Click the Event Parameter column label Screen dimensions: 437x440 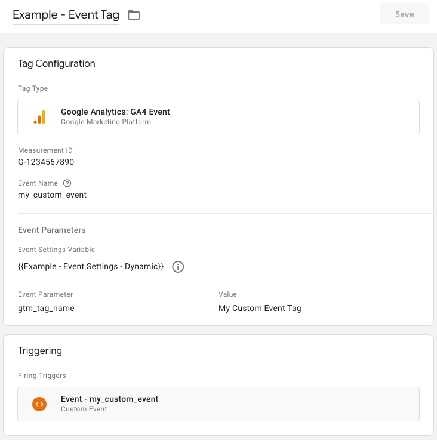point(45,294)
